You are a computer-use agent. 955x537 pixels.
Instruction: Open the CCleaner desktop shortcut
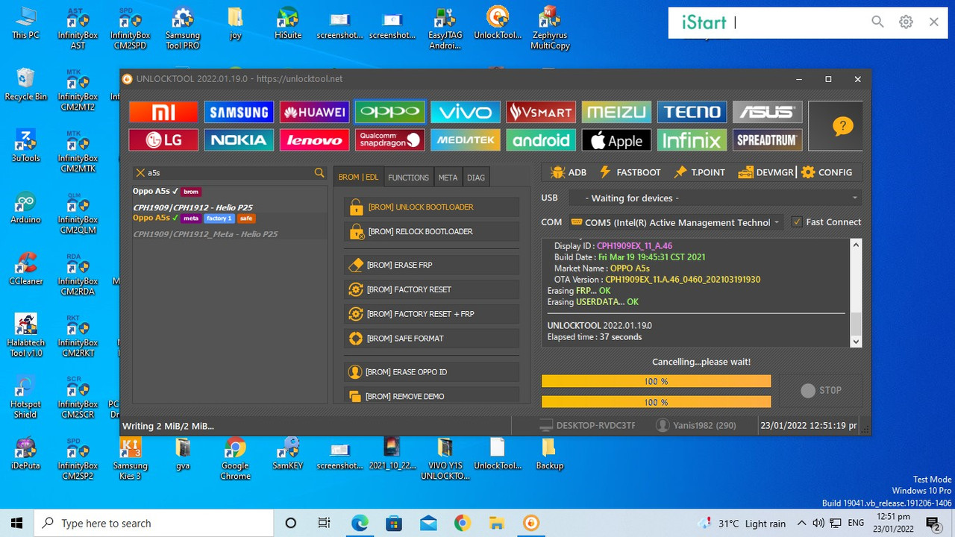[x=25, y=268]
